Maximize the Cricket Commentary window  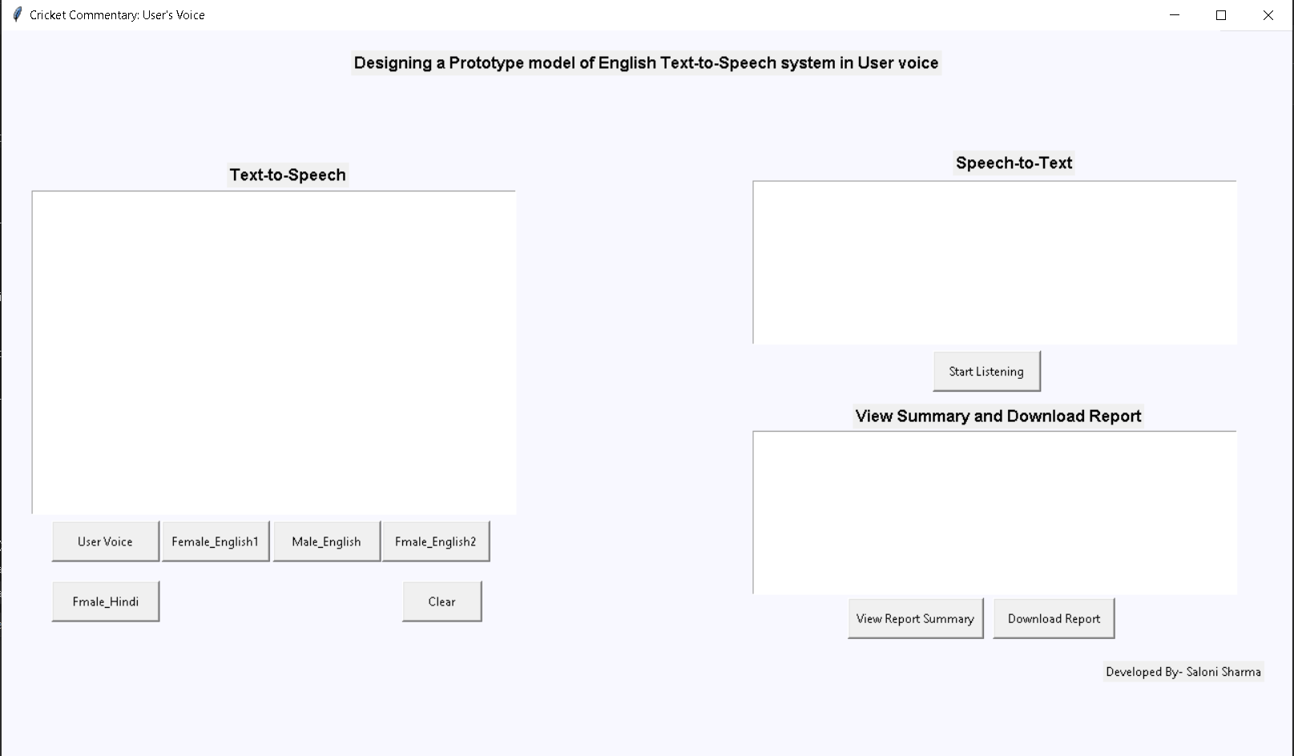(1221, 15)
